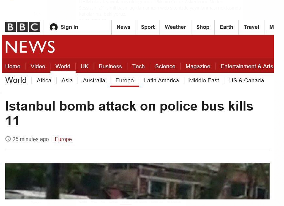Select the Home tab in red bar

pos(13,66)
